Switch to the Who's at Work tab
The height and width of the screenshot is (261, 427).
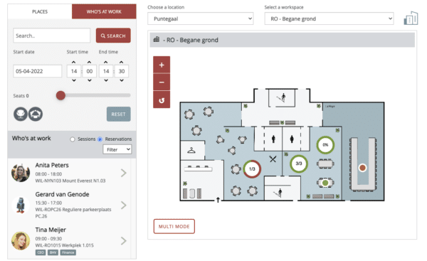[x=104, y=11]
